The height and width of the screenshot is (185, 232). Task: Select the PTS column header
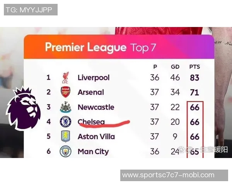pos(194,67)
